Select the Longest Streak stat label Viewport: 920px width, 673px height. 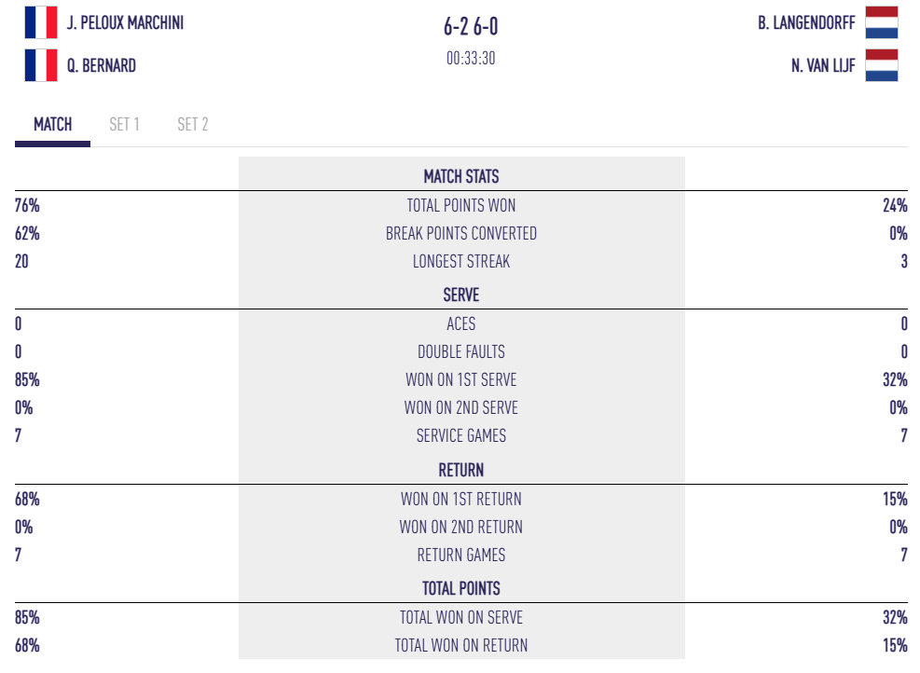pos(461,261)
